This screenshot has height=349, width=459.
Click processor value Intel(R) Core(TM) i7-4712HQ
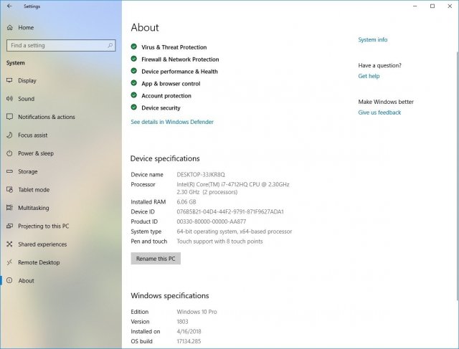(233, 185)
